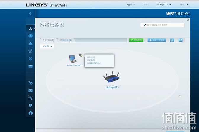Image resolution: width=199 pixels, height=132 pixels.
Task: Collapse sidebar with the back arrow
Action: click(x=31, y=13)
